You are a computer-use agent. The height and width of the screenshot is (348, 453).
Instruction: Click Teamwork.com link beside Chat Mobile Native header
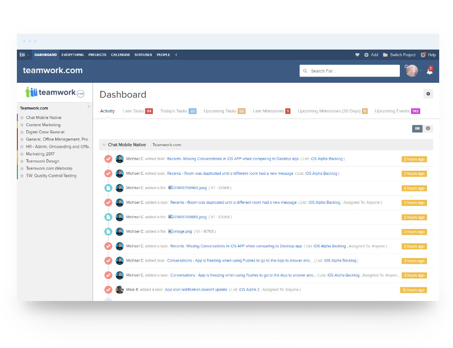tap(167, 145)
